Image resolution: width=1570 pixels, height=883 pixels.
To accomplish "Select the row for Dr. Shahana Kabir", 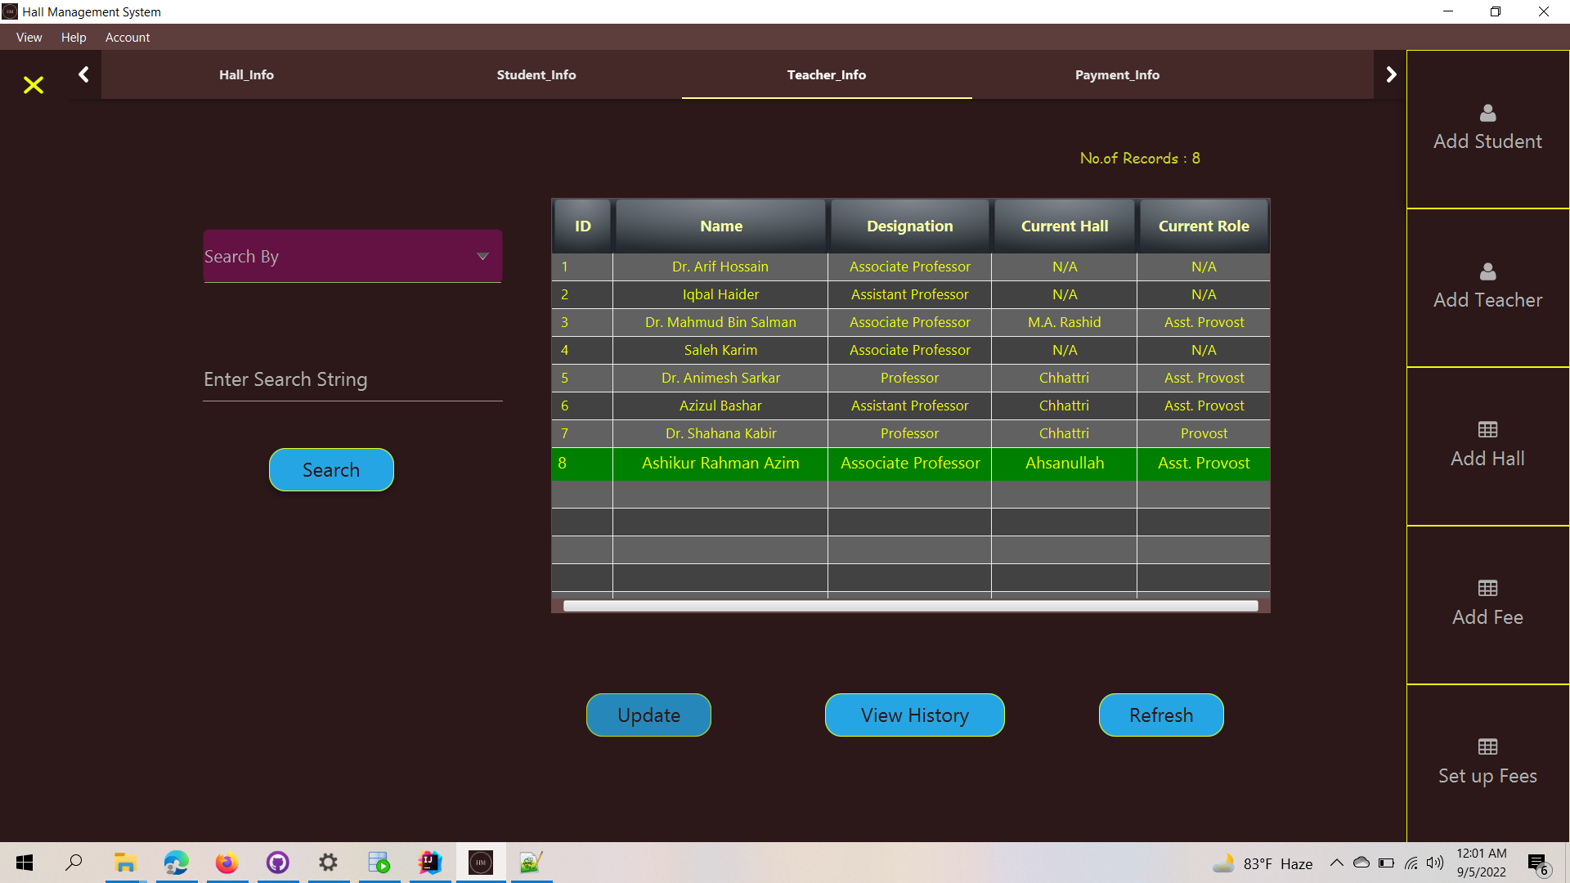I will tap(720, 433).
